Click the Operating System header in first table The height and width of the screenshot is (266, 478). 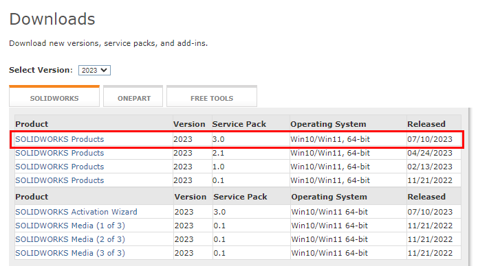328,124
